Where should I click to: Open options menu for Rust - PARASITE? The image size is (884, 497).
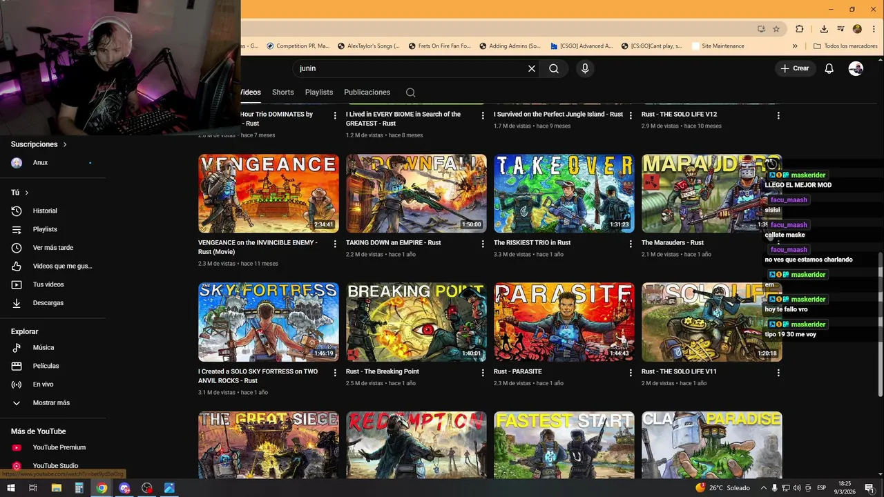coord(631,373)
